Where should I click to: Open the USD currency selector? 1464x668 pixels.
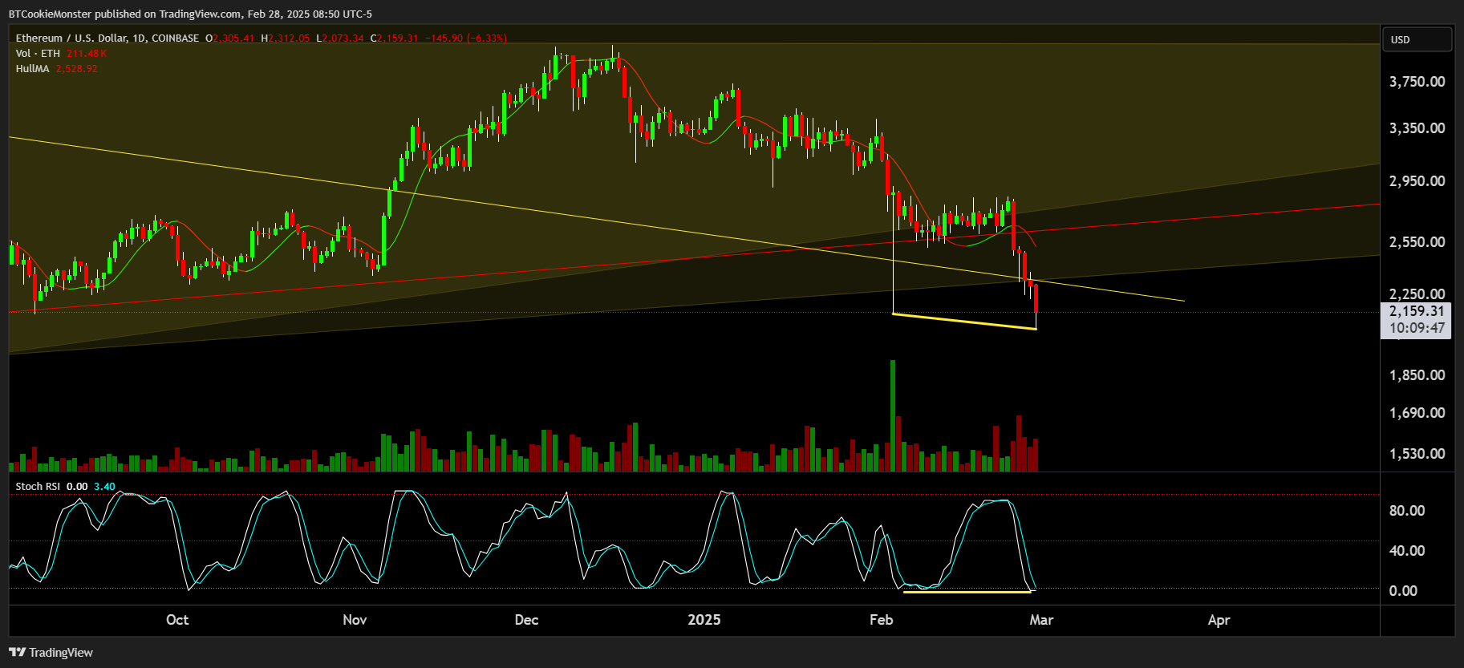[x=1417, y=39]
